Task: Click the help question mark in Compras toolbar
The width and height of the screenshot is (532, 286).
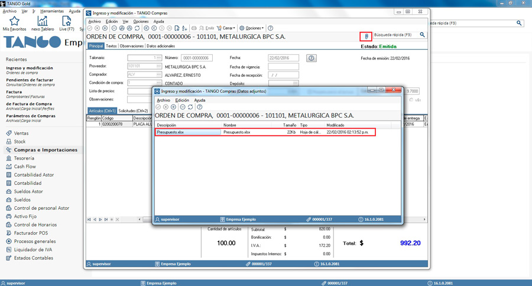Action: point(270,28)
